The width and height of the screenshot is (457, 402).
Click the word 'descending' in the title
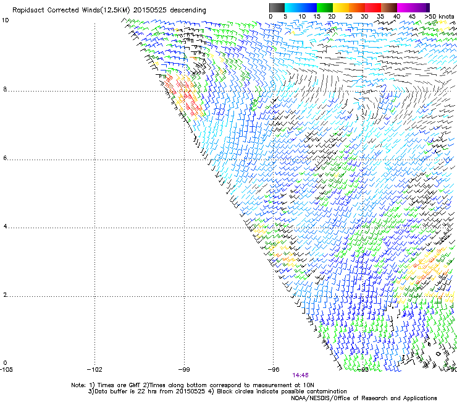click(188, 11)
